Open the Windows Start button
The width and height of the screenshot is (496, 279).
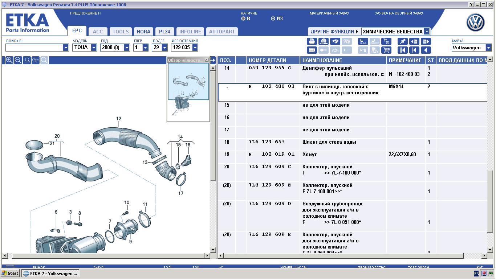[x=10, y=273]
